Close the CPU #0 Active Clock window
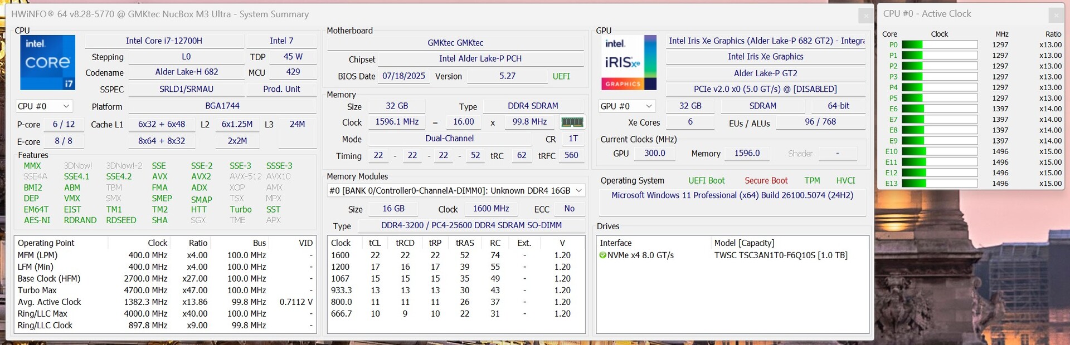Screen dimensions: 1070x345 [1056, 16]
